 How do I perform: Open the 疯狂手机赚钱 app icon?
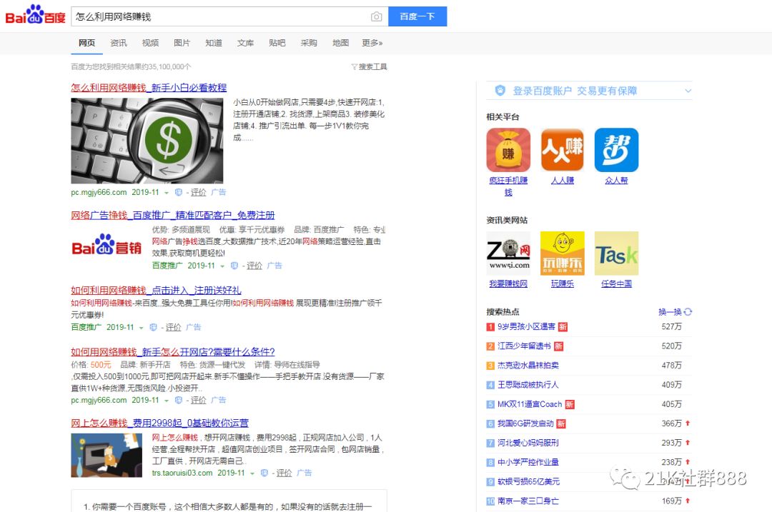(508, 150)
